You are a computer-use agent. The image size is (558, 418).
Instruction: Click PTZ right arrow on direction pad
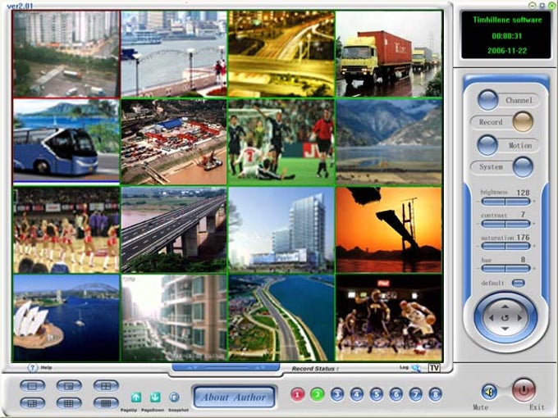tap(520, 318)
